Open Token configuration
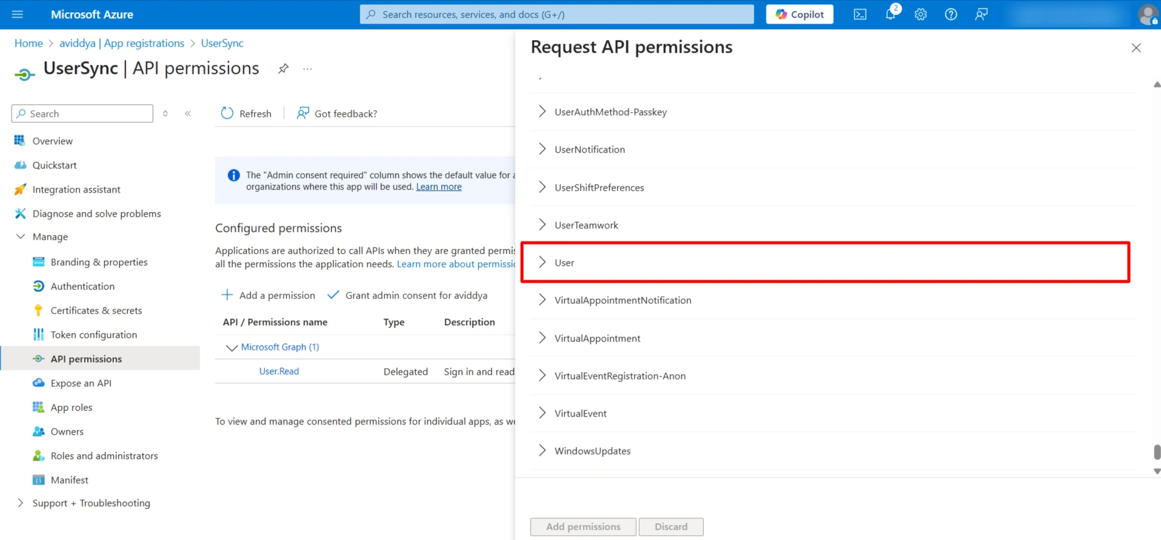 click(93, 334)
